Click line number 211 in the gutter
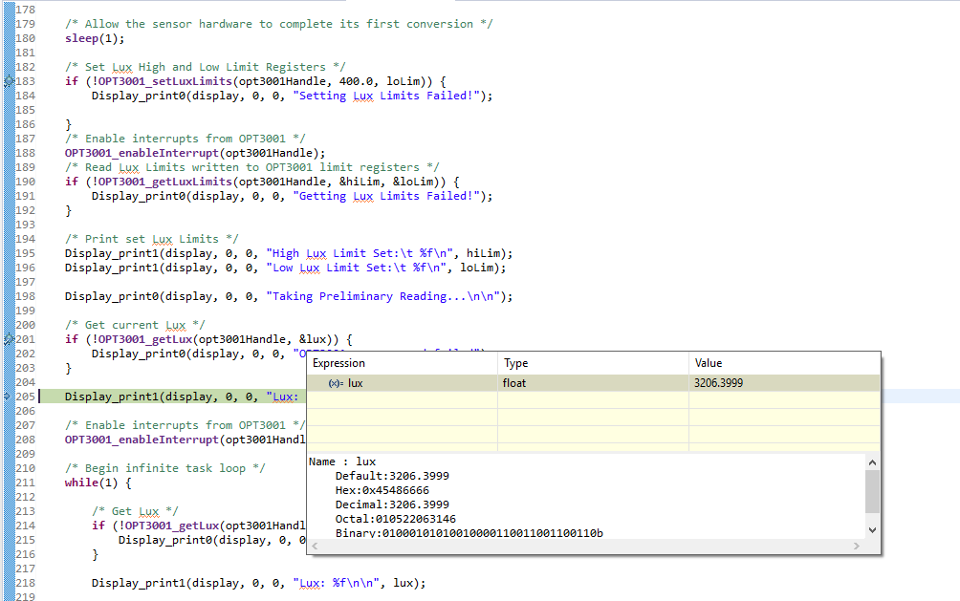 [25, 483]
